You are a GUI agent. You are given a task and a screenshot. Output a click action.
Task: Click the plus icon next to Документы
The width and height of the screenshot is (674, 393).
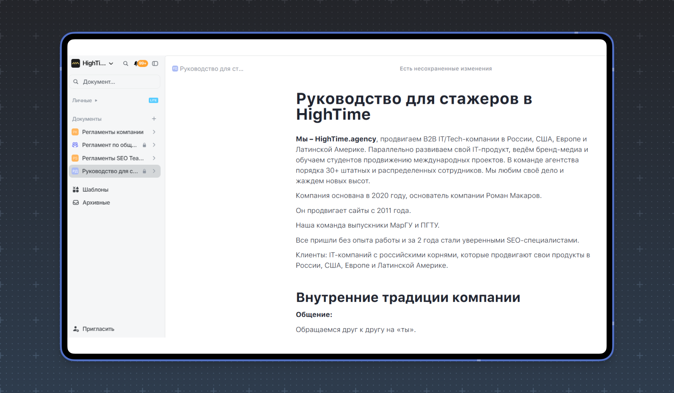tap(154, 119)
